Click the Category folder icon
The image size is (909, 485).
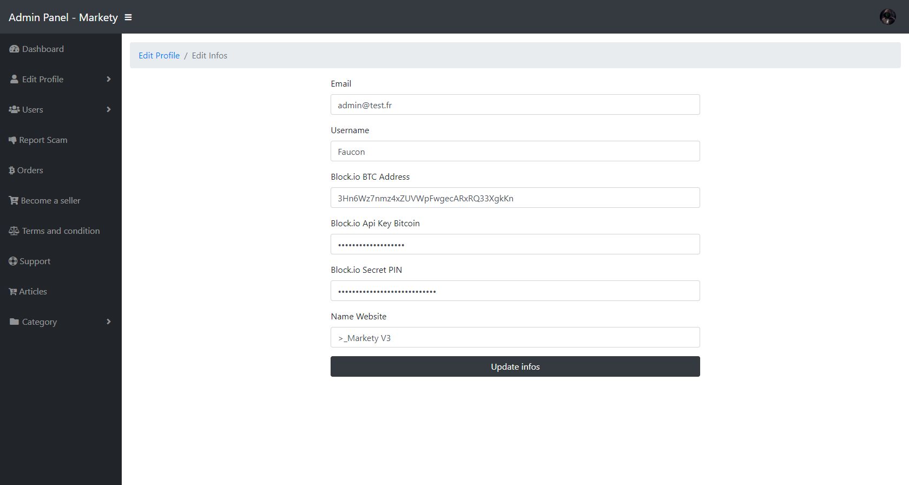coord(14,322)
